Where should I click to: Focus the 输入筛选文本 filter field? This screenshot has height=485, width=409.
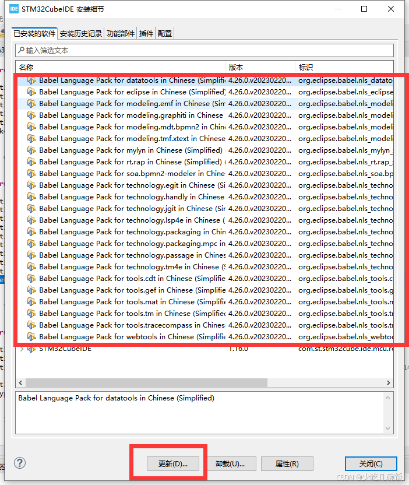tap(204, 50)
